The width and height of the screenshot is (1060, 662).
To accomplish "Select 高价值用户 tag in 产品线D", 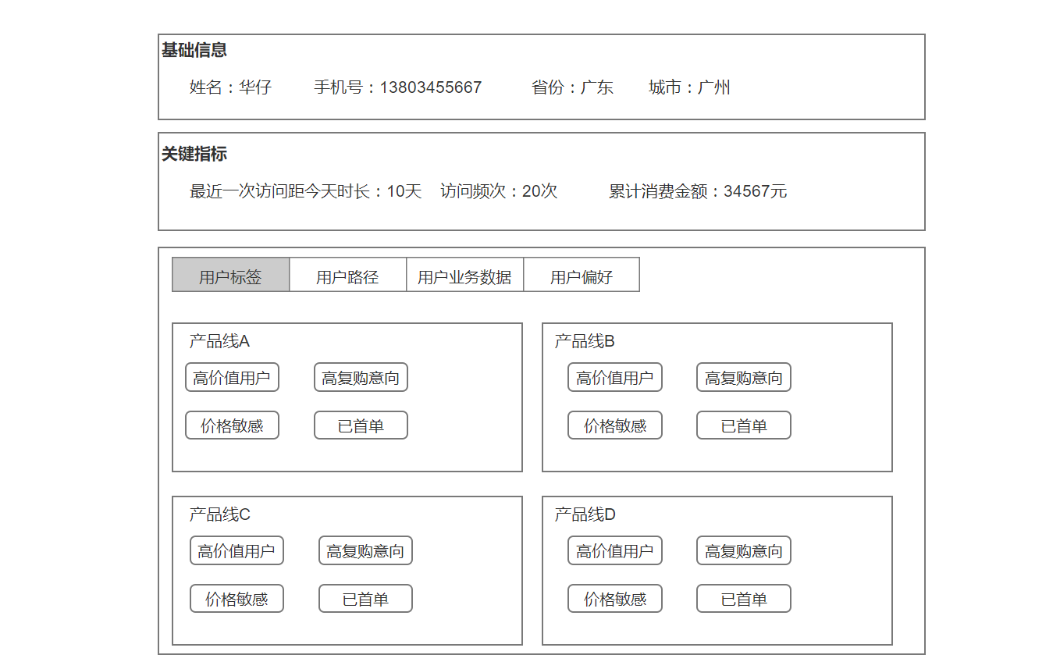I will click(x=615, y=551).
